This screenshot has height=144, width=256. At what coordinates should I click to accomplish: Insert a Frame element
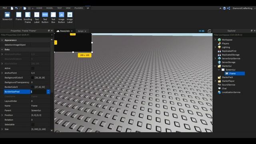pyautogui.click(x=19, y=16)
